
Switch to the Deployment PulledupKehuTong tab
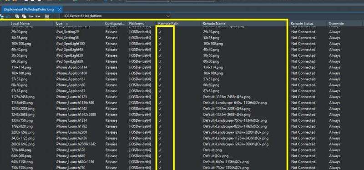(29, 10)
